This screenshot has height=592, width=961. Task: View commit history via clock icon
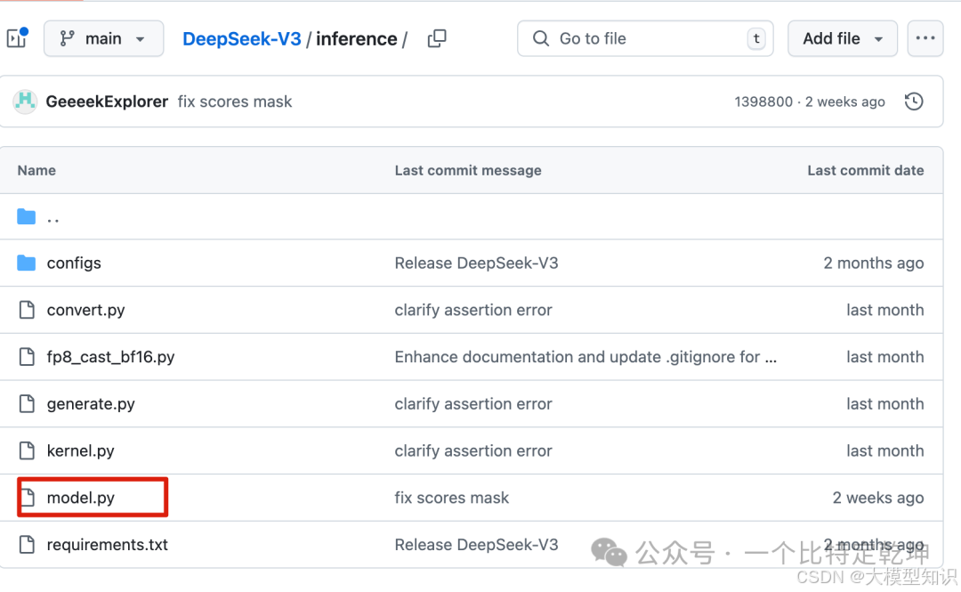(x=914, y=101)
